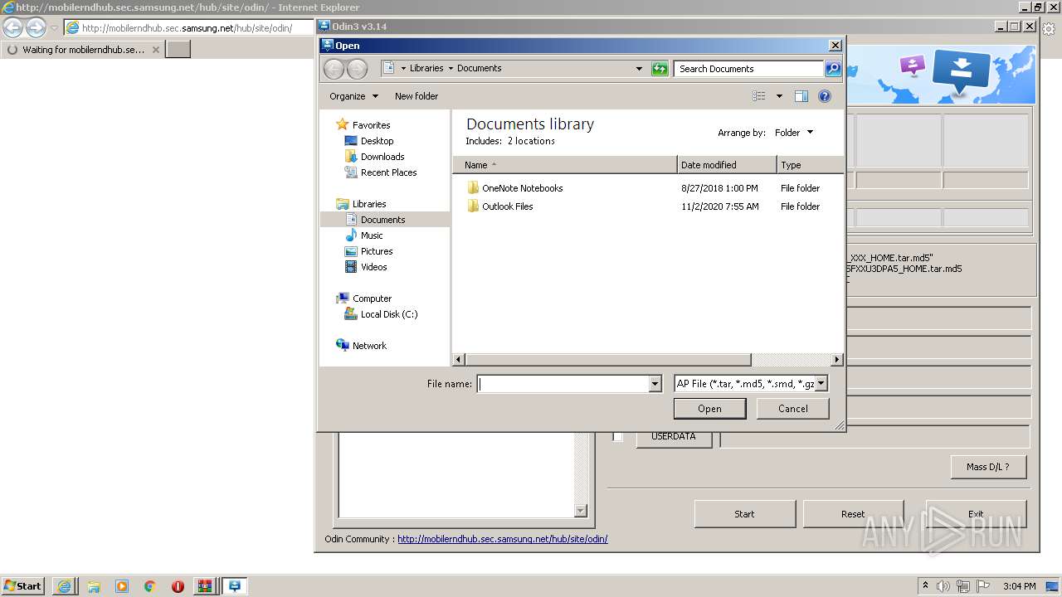Open Chrome from the taskbar
Image resolution: width=1062 pixels, height=597 pixels.
click(150, 586)
